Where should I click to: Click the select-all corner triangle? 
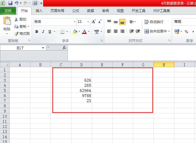coord(7,65)
